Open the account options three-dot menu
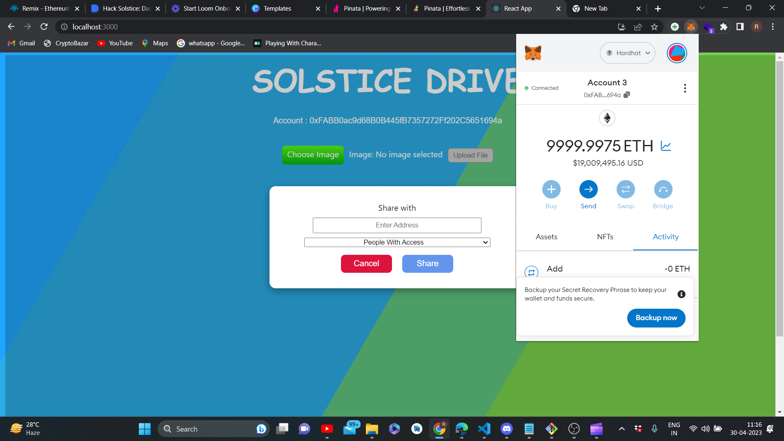This screenshot has height=441, width=784. pos(685,88)
